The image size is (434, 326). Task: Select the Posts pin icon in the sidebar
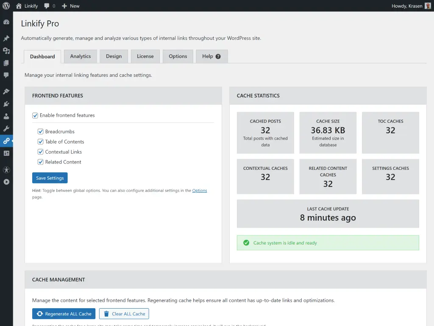coord(6,38)
